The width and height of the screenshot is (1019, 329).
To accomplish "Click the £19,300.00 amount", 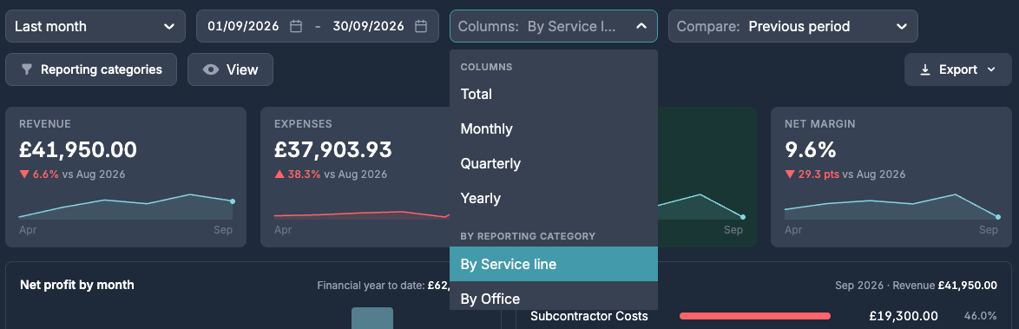I will (x=904, y=316).
